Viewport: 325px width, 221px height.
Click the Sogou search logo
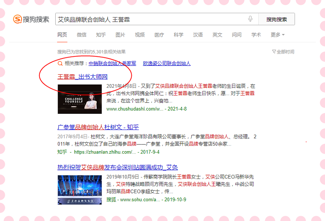(31, 19)
